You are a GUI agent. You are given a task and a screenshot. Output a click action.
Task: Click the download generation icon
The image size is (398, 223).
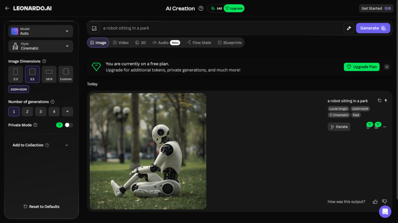(376, 127)
